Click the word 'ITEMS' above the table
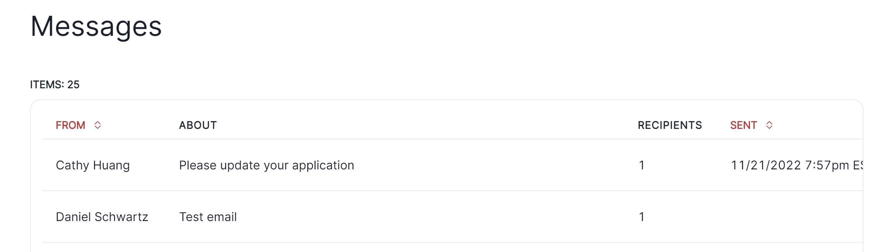 click(x=46, y=84)
